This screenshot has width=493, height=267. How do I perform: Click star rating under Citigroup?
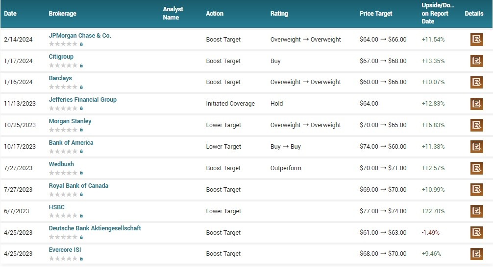pos(63,66)
